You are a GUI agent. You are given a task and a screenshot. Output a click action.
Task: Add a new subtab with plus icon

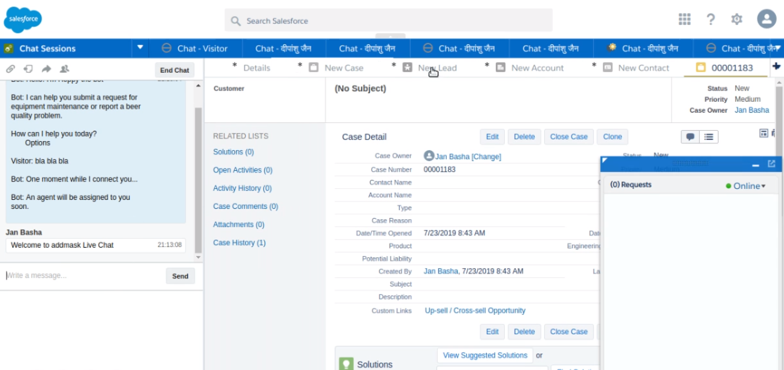click(777, 67)
